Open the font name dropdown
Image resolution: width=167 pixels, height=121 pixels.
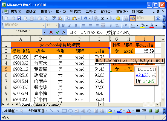43,25
